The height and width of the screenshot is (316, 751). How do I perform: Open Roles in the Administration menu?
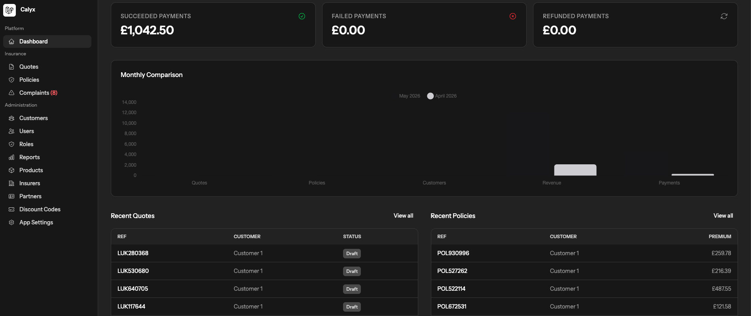click(x=47, y=144)
